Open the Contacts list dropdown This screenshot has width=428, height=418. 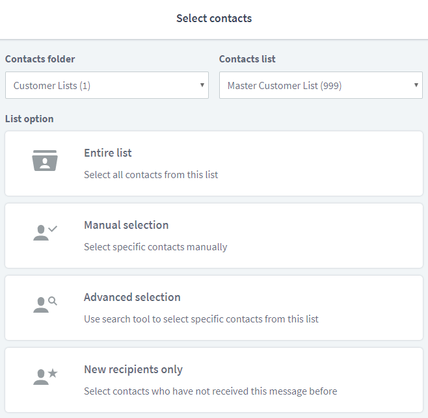[321, 85]
